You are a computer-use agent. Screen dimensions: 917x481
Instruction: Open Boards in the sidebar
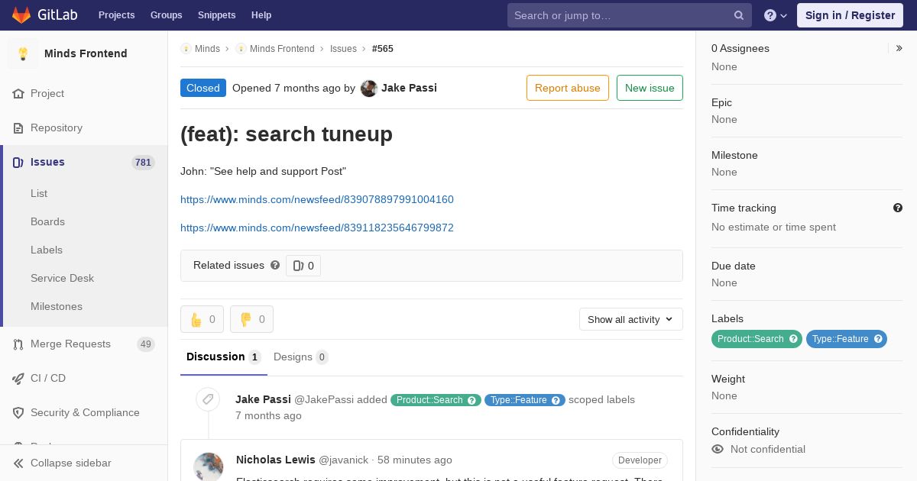pos(47,221)
